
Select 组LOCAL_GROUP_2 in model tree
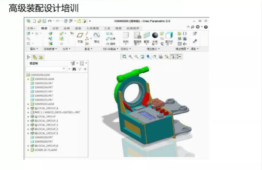(44, 125)
